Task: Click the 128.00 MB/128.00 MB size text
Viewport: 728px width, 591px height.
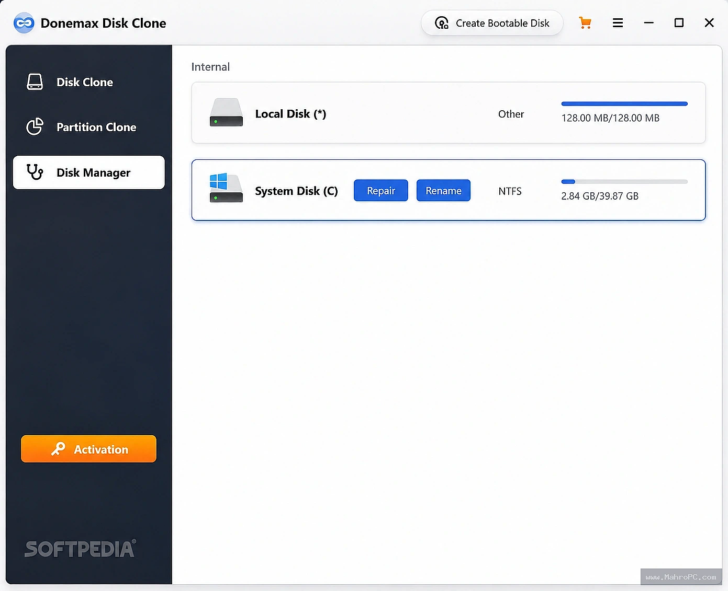Action: [x=610, y=118]
